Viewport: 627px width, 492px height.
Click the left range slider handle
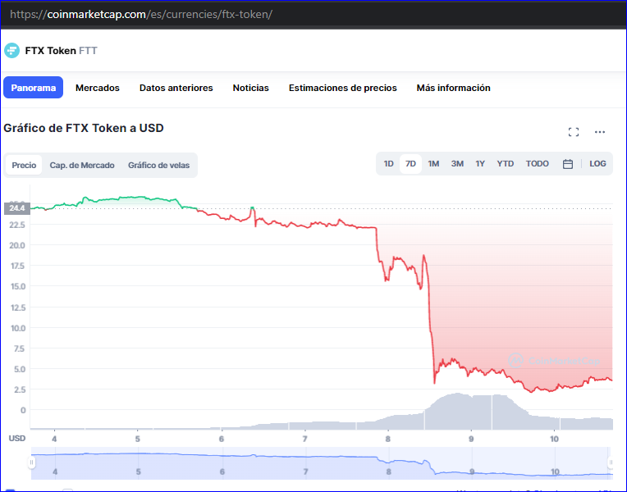[31, 462]
